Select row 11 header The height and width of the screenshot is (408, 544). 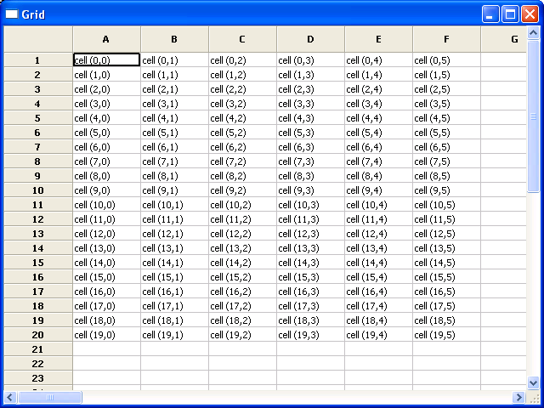(x=37, y=205)
